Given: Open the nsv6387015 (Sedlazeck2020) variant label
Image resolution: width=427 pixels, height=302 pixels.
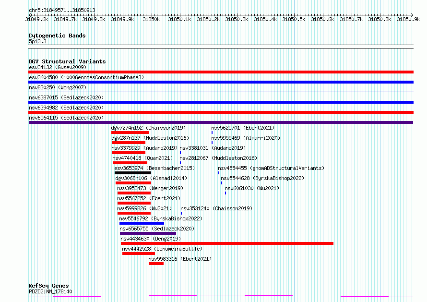Looking at the screenshot, I should coord(66,97).
